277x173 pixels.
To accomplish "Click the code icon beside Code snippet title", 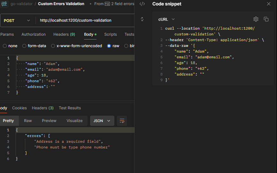I will 142,4.
